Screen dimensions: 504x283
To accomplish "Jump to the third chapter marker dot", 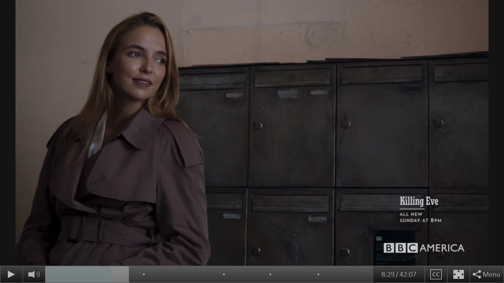I will (270, 274).
